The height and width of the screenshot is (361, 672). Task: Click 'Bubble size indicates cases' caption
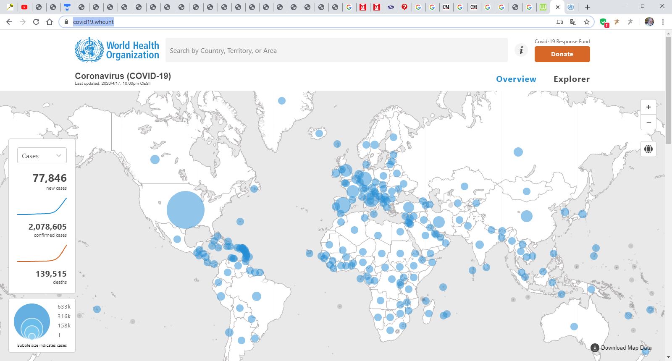pyautogui.click(x=42, y=345)
